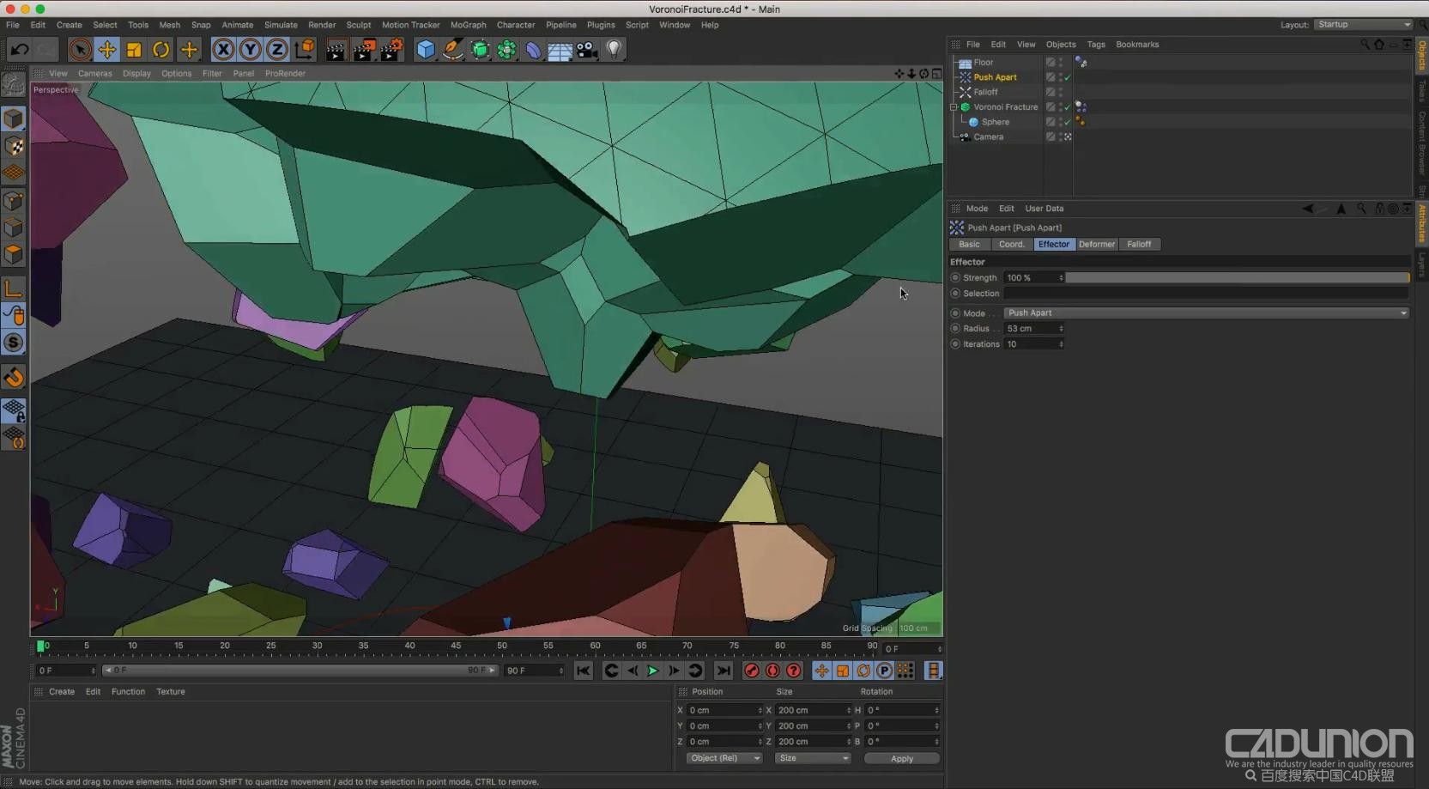Click the Position X input field
Screen dimensions: 1429x789
tap(724, 711)
